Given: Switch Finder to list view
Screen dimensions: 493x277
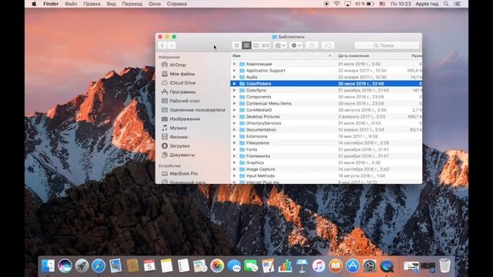Looking at the screenshot, I should pos(246,45).
